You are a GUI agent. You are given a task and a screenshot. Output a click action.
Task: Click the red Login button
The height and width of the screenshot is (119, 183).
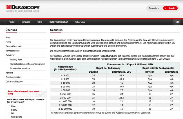[x=172, y=8]
